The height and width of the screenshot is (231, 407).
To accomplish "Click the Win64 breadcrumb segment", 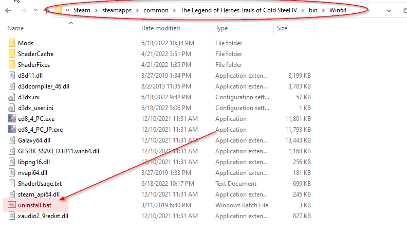I will point(338,10).
